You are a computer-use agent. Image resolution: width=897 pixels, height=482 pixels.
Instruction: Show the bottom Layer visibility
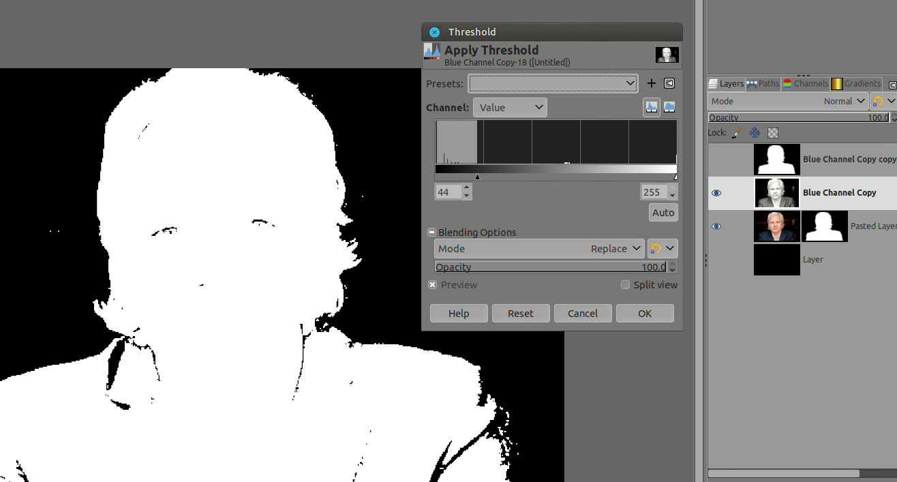716,260
